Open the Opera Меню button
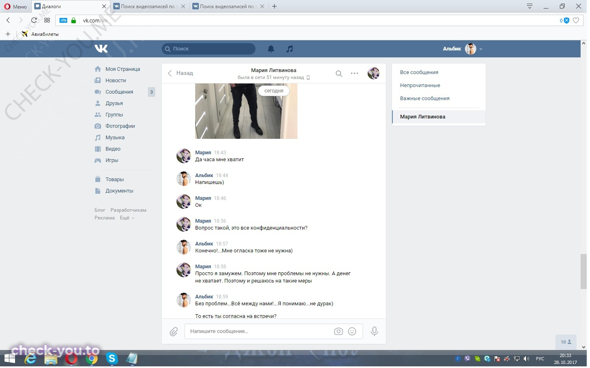 point(16,7)
